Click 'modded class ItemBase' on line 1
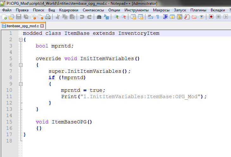231x157 pixels. (x=56, y=33)
